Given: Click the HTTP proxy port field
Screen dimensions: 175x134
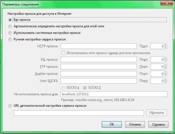Looking at the screenshot, I should (157, 46).
